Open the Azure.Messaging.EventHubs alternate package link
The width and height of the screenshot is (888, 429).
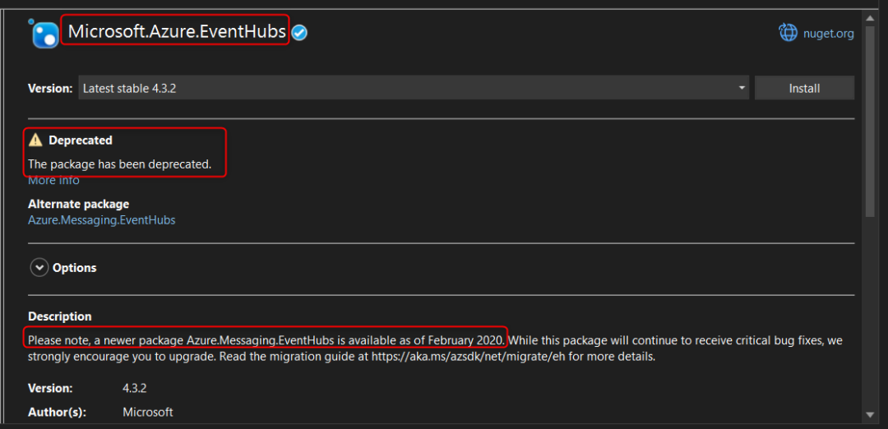[101, 220]
